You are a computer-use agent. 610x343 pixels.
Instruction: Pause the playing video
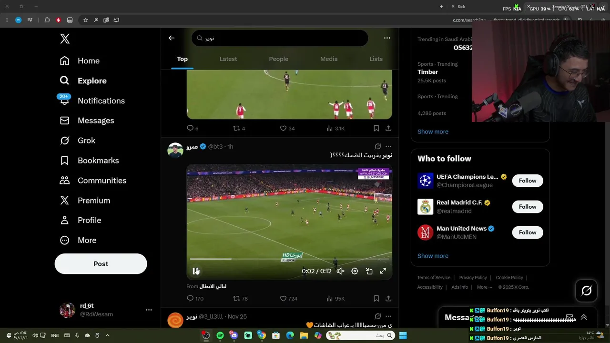[195, 271]
